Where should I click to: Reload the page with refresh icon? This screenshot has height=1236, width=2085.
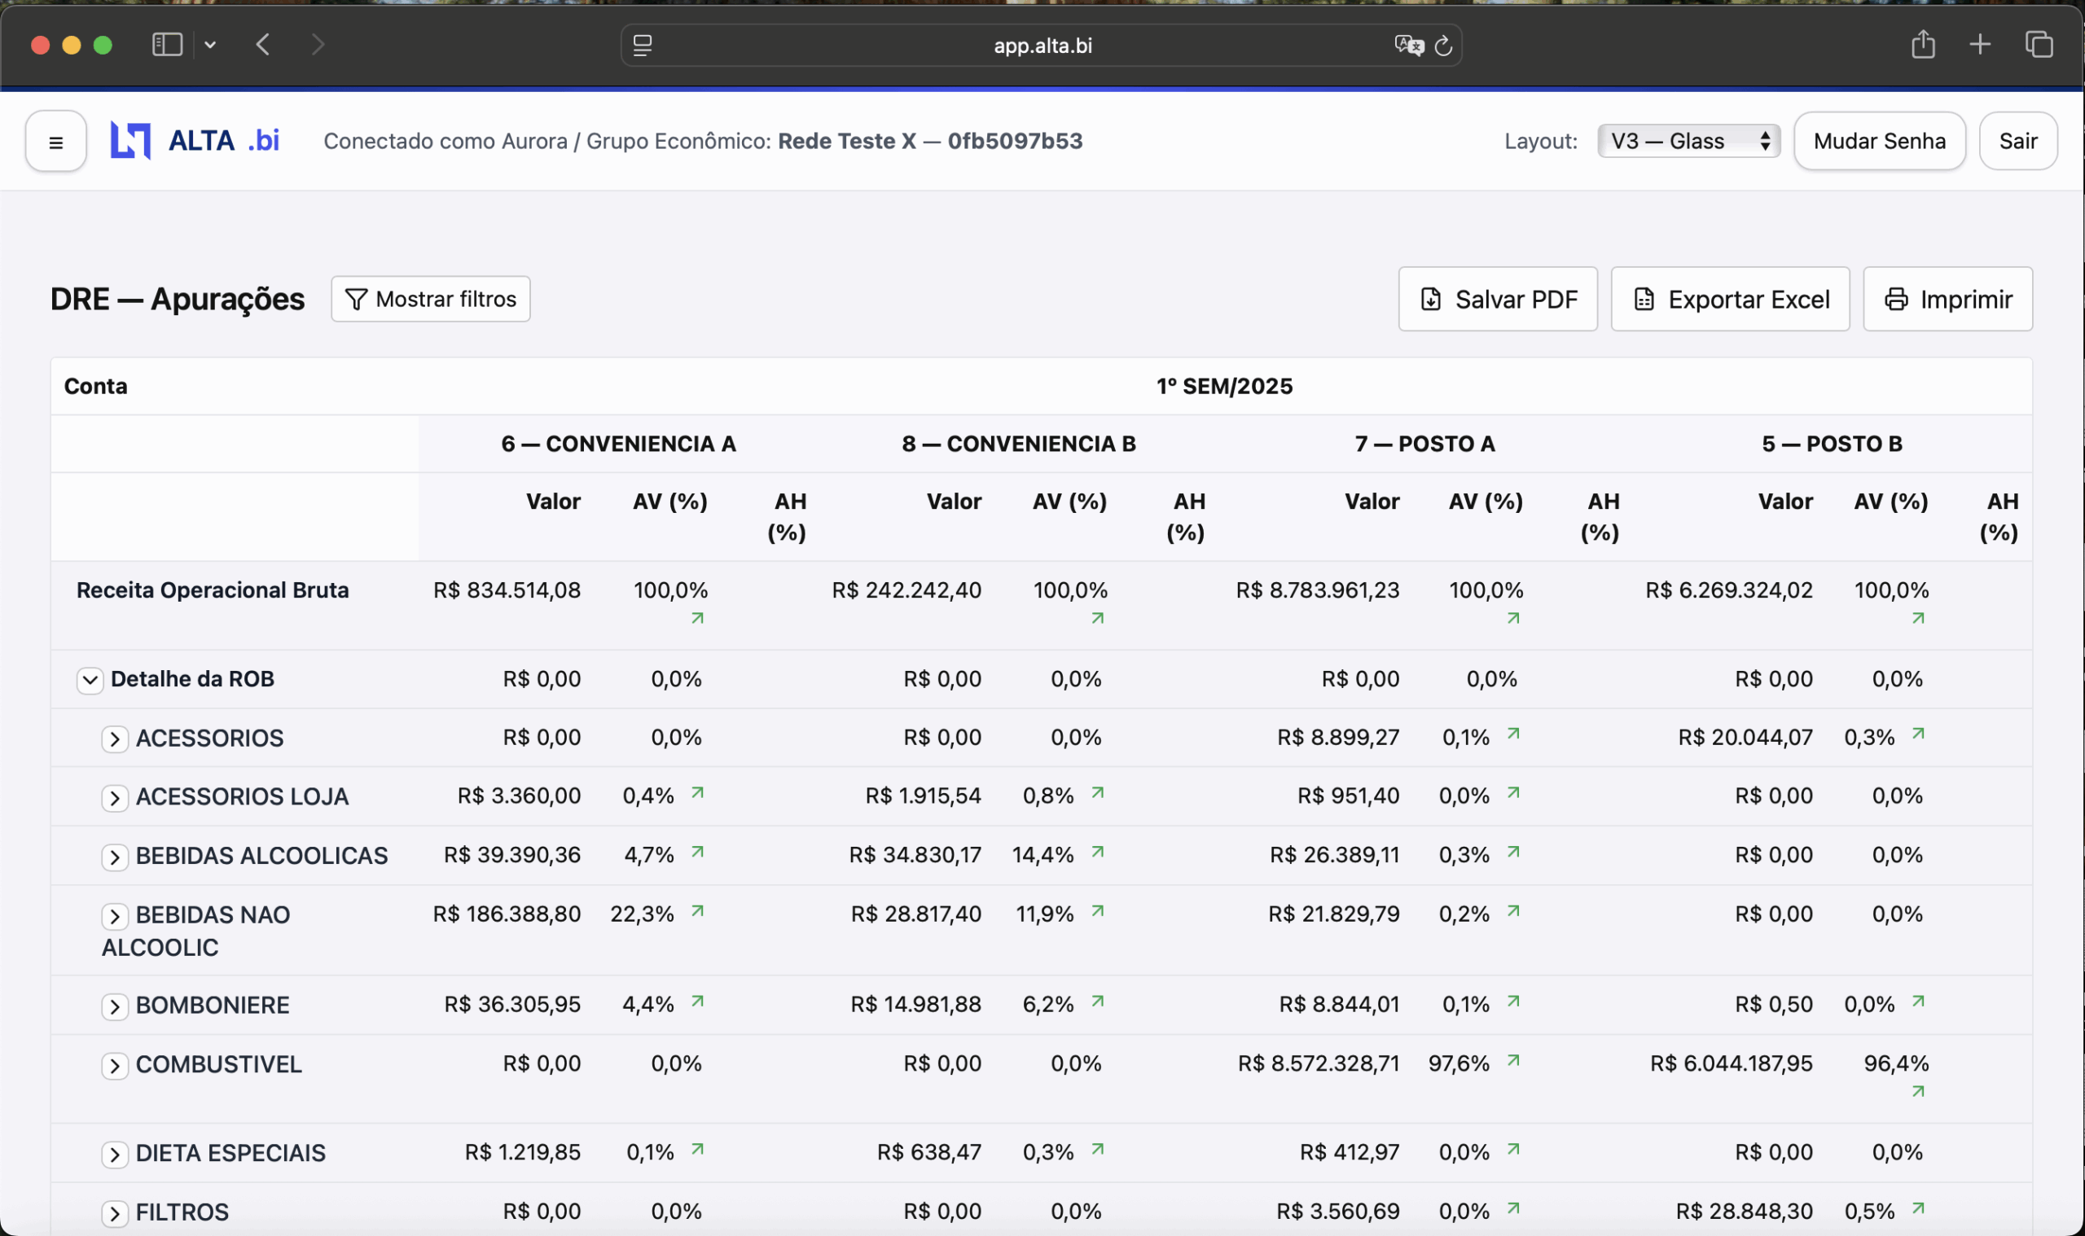pyautogui.click(x=1443, y=46)
